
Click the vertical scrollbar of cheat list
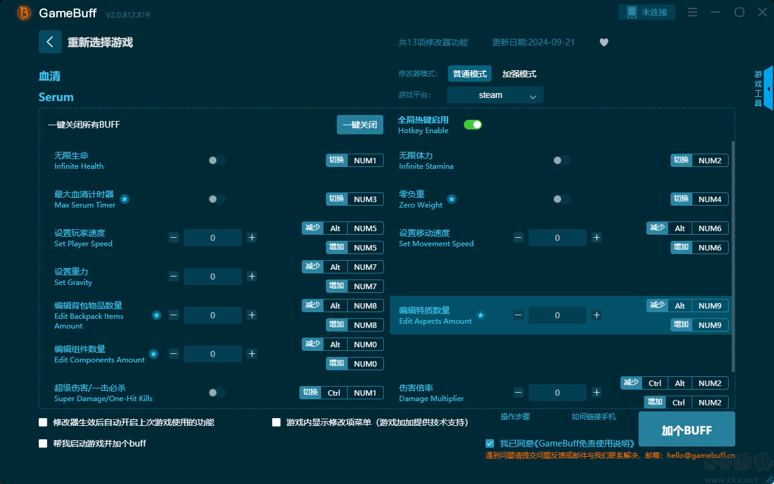coord(733,254)
